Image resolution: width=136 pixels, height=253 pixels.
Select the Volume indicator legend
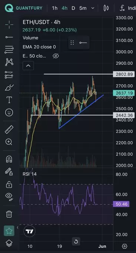coord(30,38)
